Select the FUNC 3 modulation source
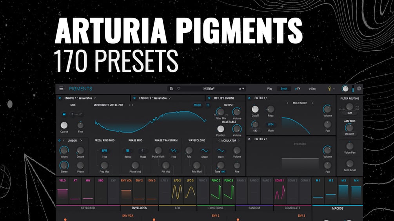The image size is (394, 221). (x=229, y=190)
